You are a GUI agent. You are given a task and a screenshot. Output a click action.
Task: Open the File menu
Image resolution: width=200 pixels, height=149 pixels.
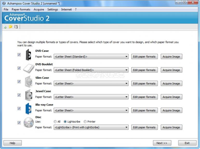coord(6,9)
